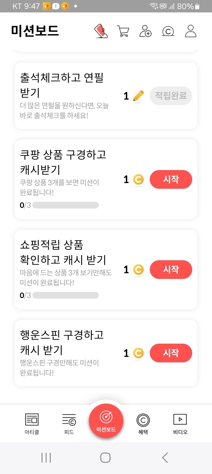Start the 쿠팡 상품 구경하고 캐시받기 mission

tap(171, 179)
